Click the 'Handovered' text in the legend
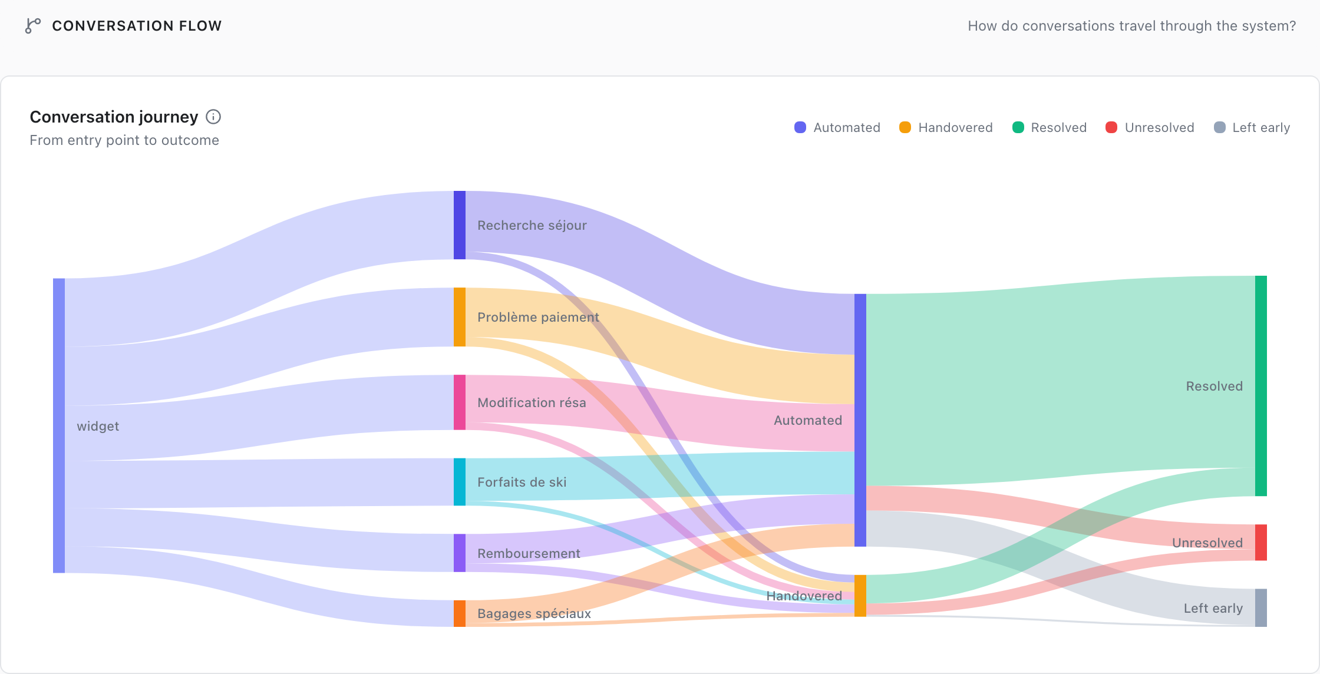 [955, 127]
